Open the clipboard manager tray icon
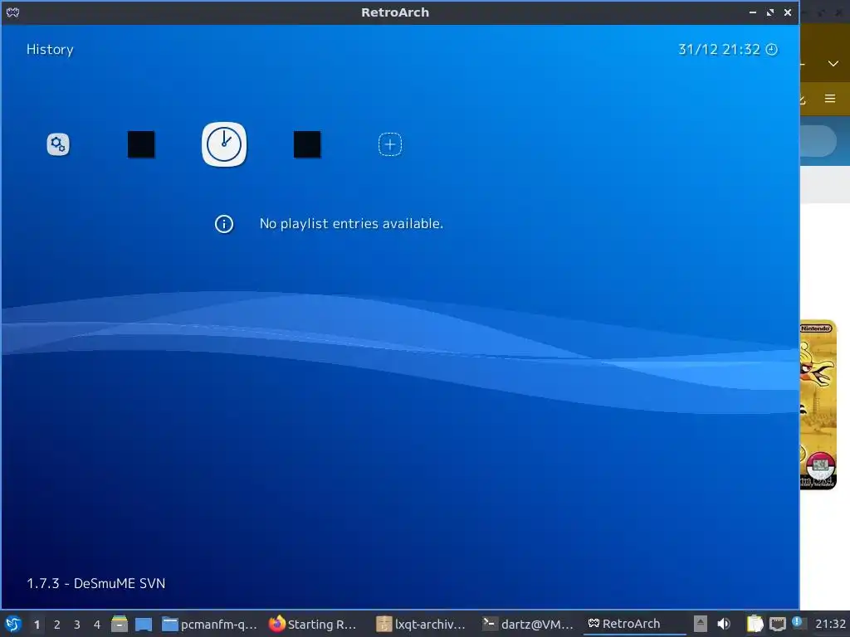Screen dimensions: 850x637 [755, 624]
